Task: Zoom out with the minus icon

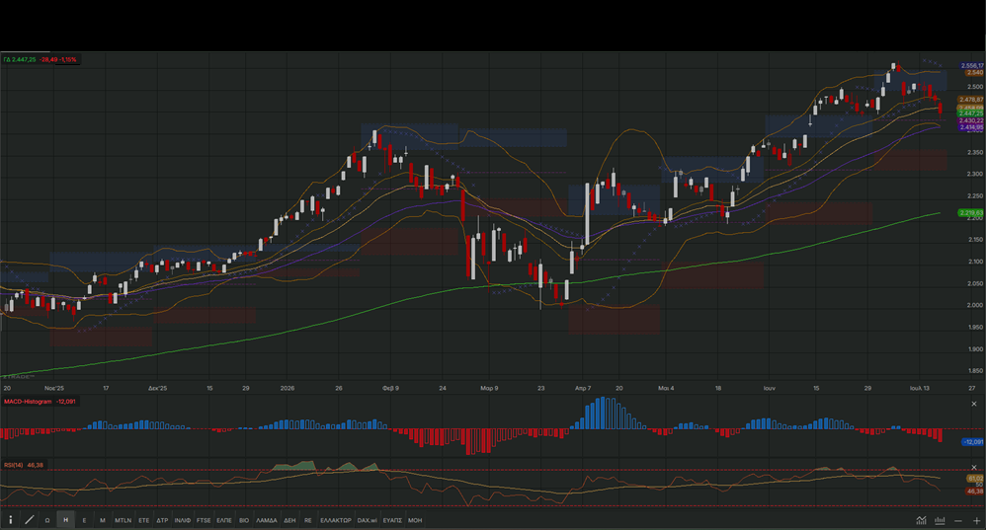Action: [x=958, y=520]
